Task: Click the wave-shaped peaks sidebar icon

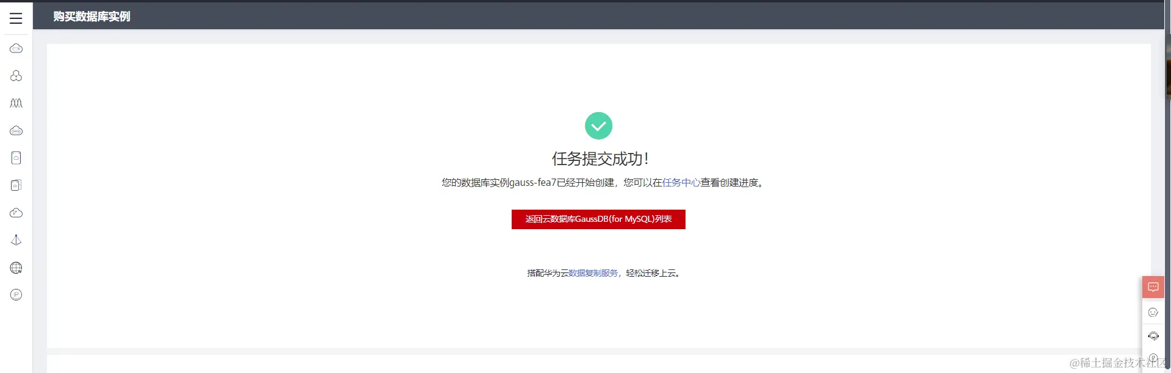Action: click(x=16, y=103)
